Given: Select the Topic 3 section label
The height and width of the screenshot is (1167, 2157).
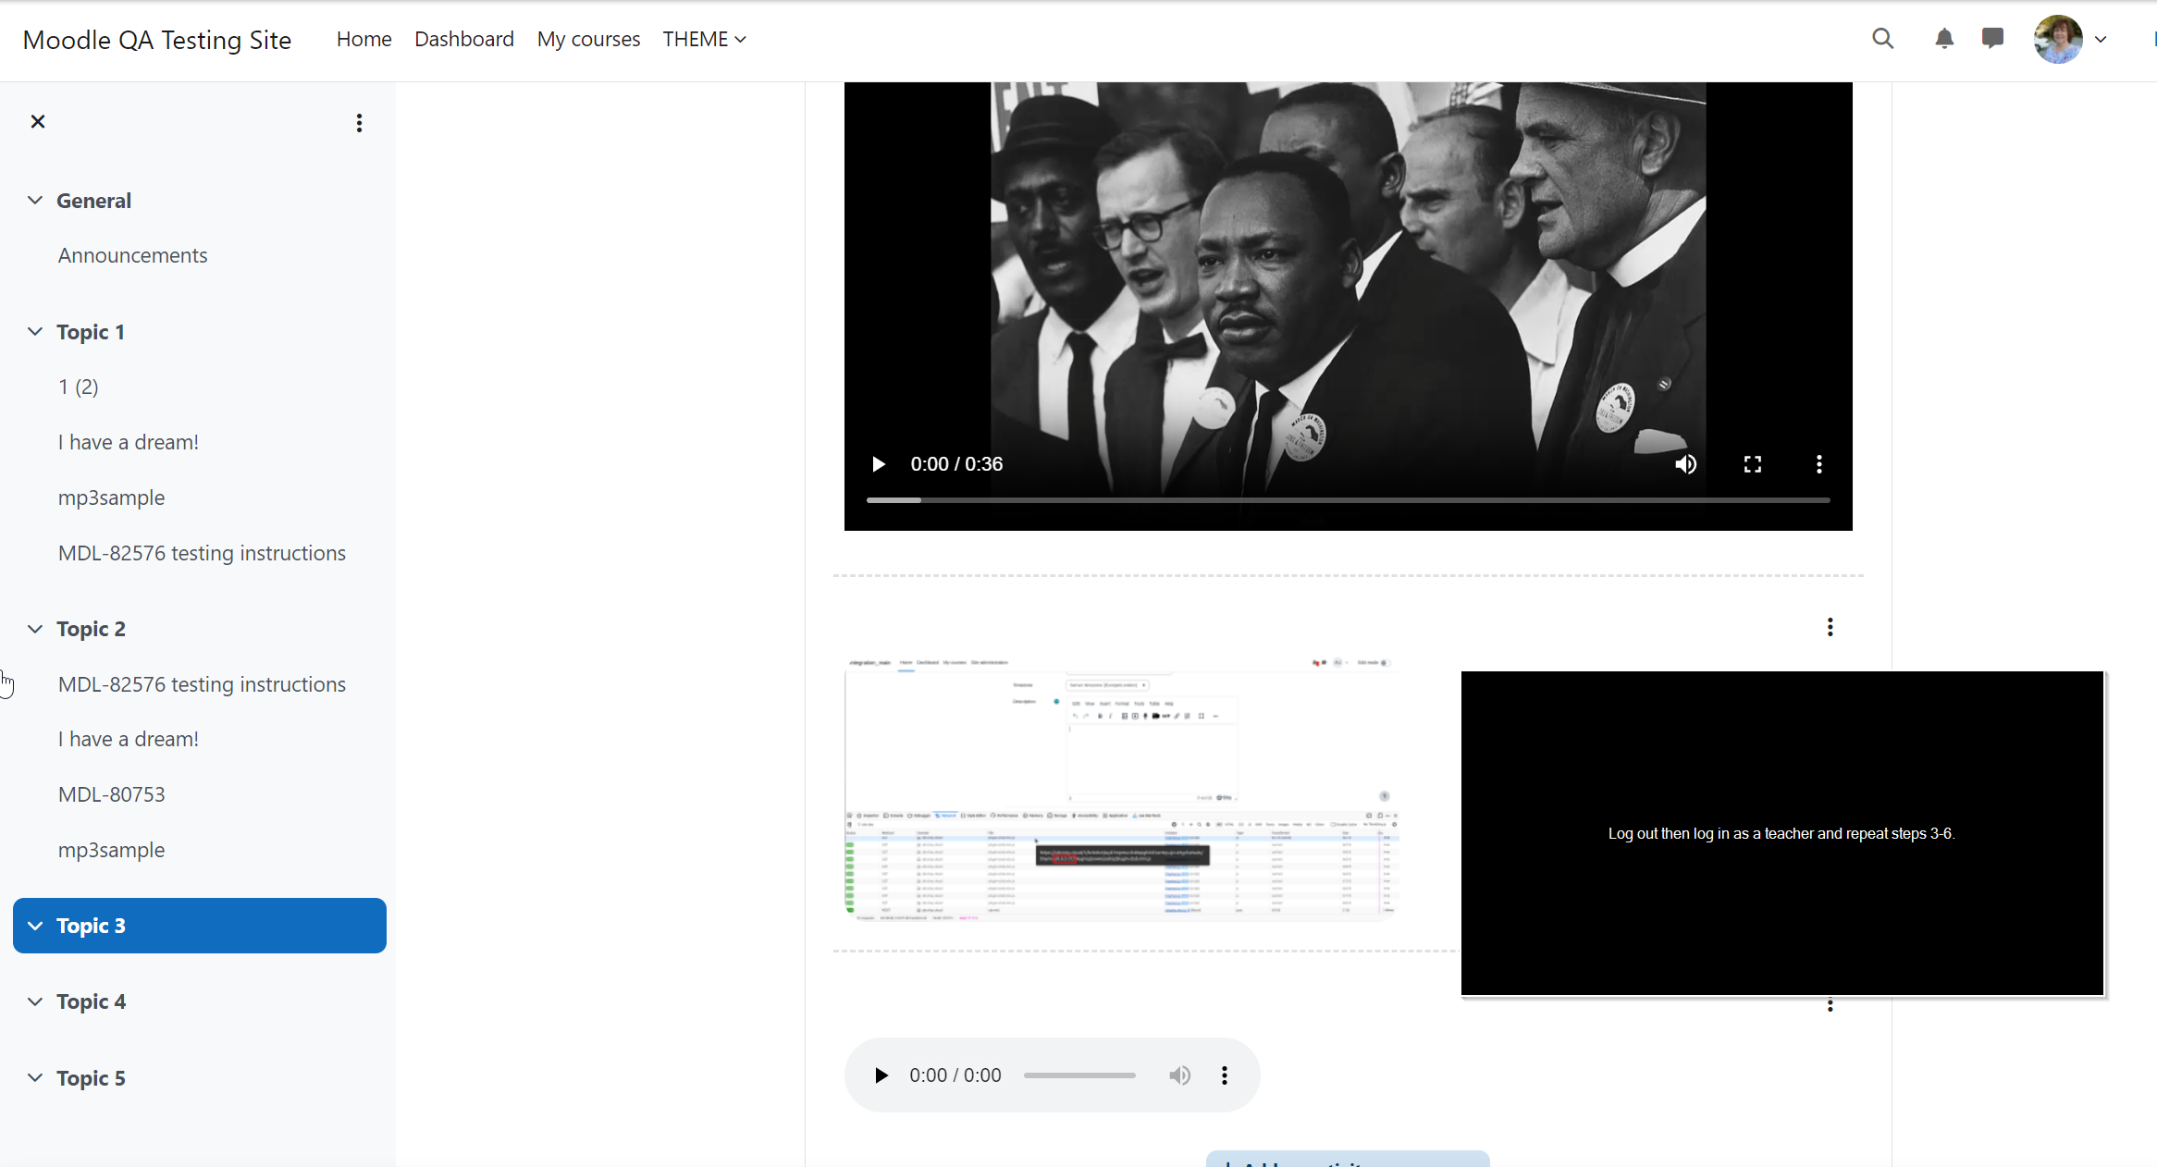Looking at the screenshot, I should coord(91,926).
